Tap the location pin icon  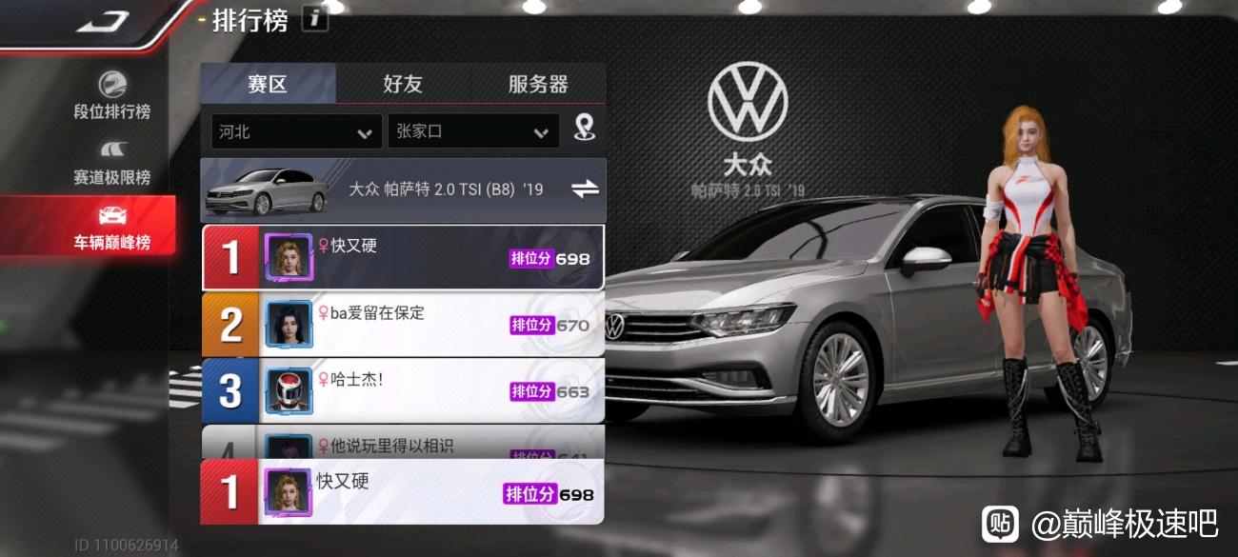585,128
